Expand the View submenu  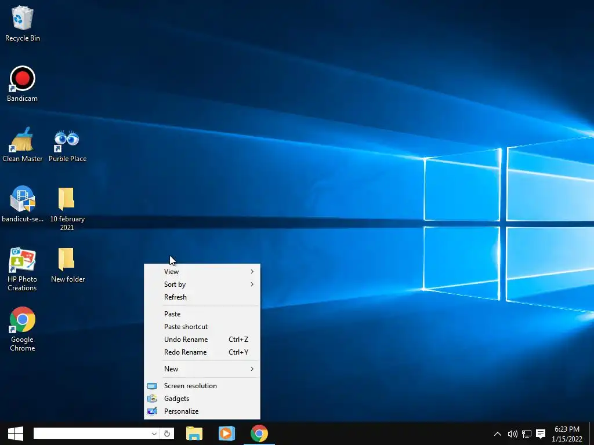(x=202, y=271)
